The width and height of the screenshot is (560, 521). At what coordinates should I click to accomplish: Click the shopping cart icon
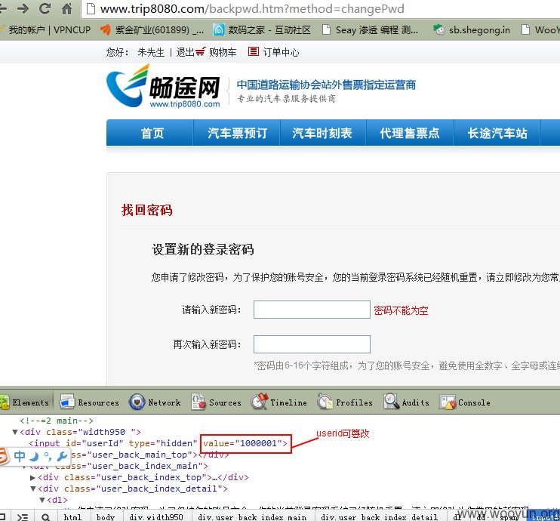point(201,52)
